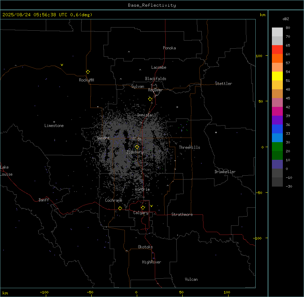Click the Base_Reflectivity title

coord(152,5)
